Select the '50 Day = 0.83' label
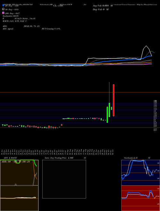Screen dimensions: 160x211 pyautogui.click(x=12, y=10)
